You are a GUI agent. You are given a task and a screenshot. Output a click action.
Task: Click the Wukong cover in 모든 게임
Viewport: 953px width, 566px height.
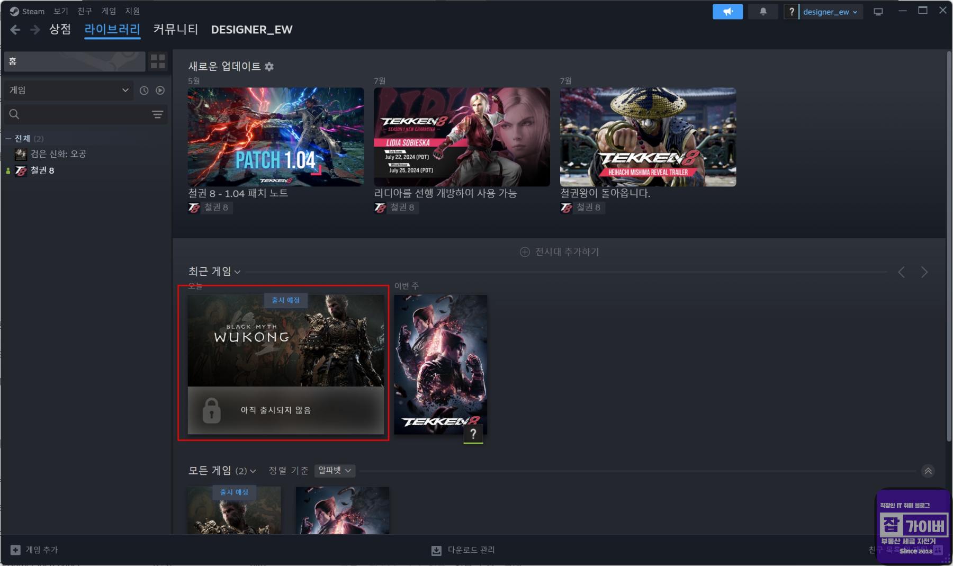(235, 510)
